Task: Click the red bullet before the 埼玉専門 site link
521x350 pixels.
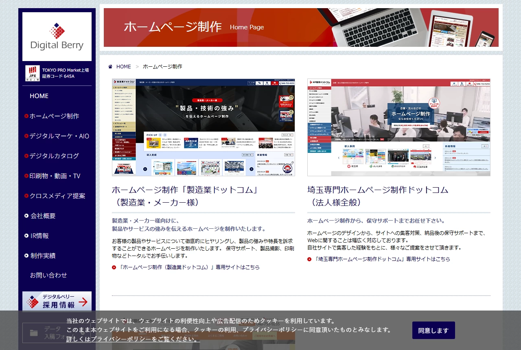Action: point(309,259)
